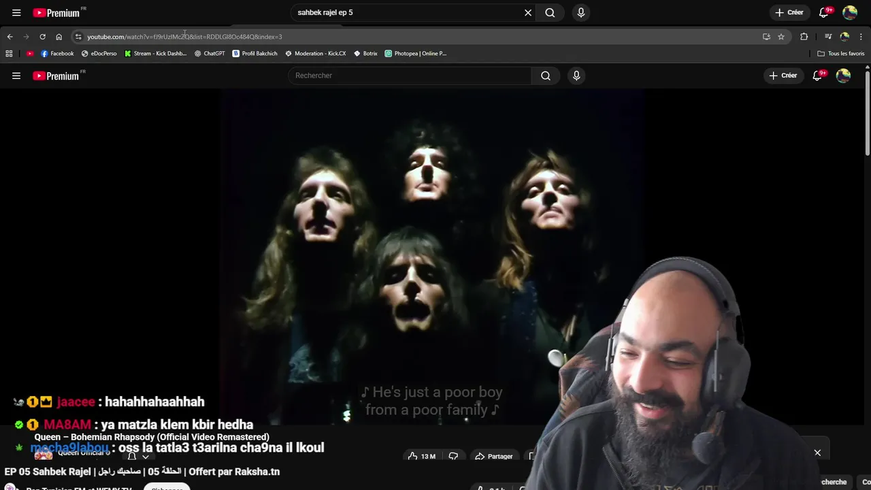Open the Facebook bookmark

point(57,53)
